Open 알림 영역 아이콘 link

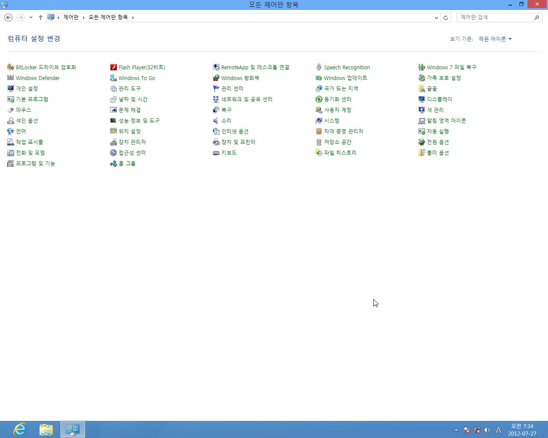click(447, 121)
